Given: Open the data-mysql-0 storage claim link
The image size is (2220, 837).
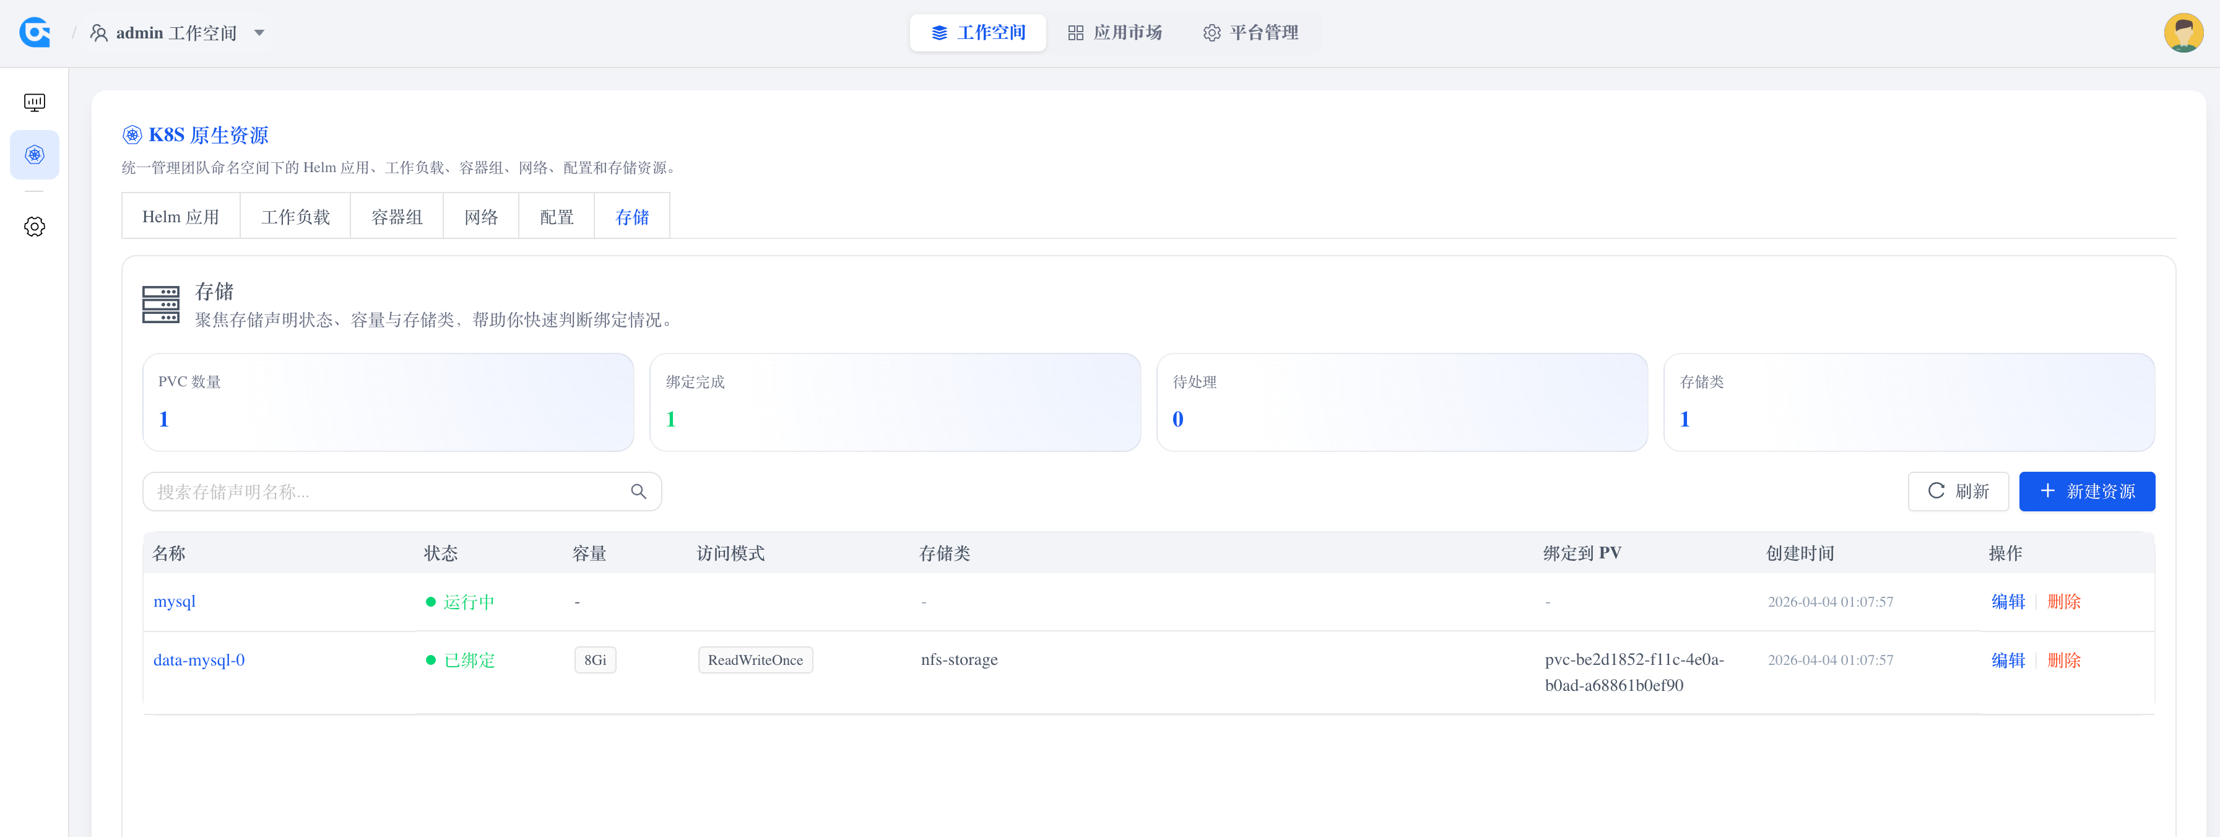Looking at the screenshot, I should (199, 659).
